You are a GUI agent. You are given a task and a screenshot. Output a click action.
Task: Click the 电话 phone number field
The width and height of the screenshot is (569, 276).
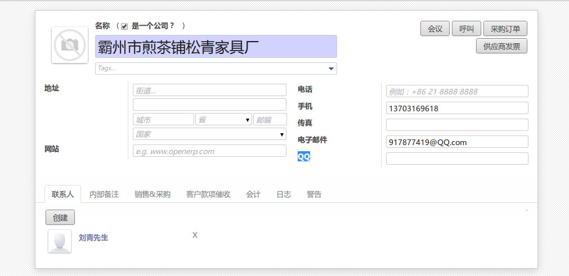coord(457,91)
